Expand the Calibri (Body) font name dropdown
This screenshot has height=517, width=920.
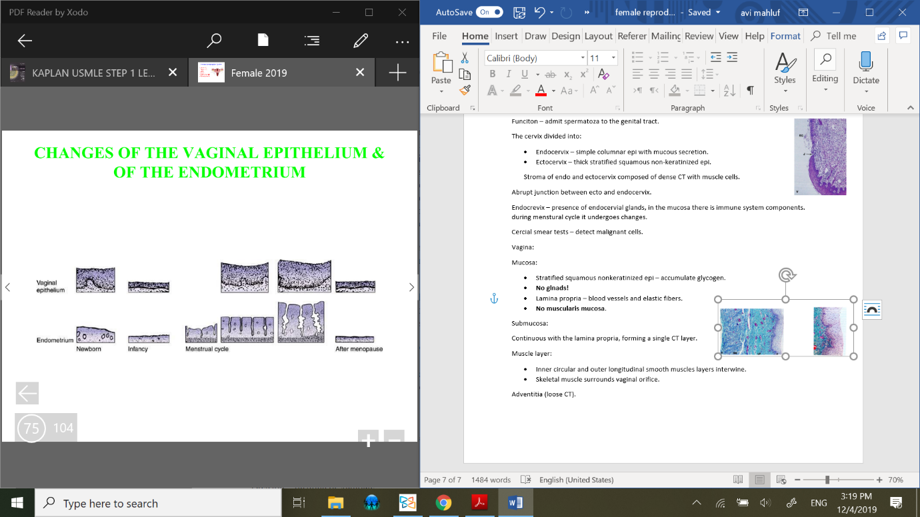(583, 58)
